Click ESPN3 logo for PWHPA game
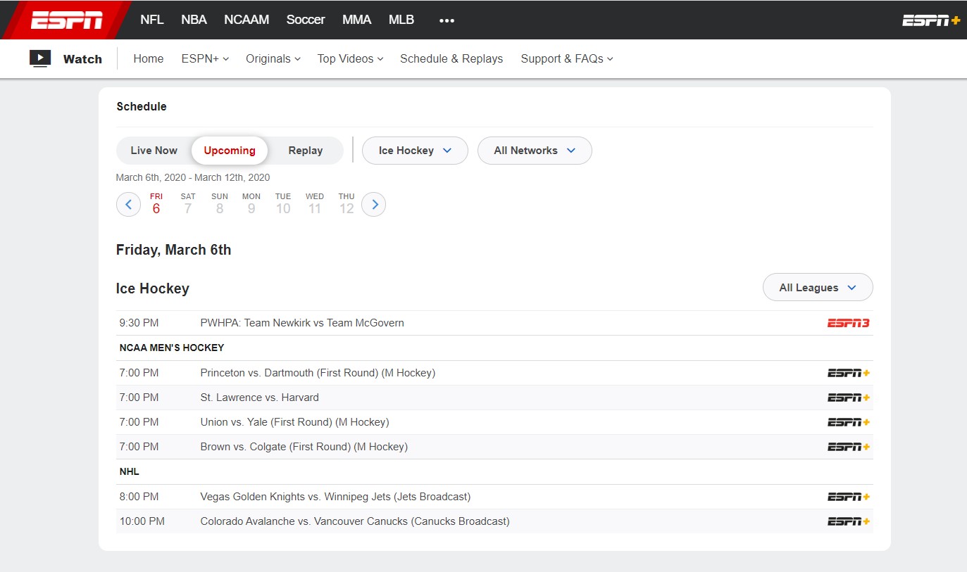This screenshot has height=572, width=967. pos(848,323)
